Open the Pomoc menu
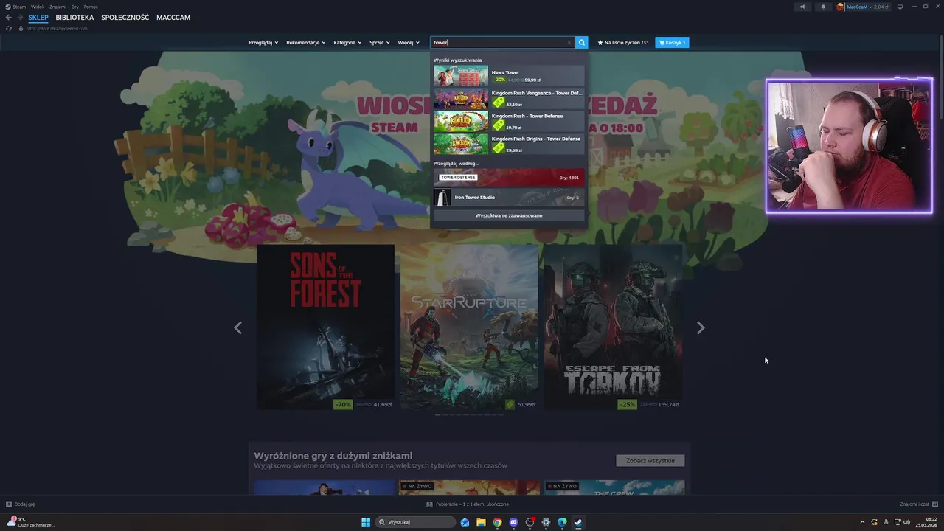Viewport: 944px width, 531px height. [x=91, y=7]
